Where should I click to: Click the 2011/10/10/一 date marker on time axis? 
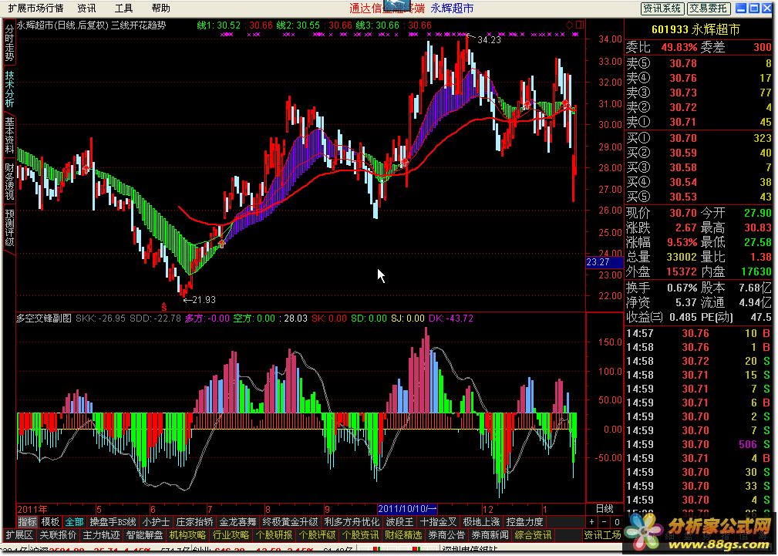coord(407,509)
